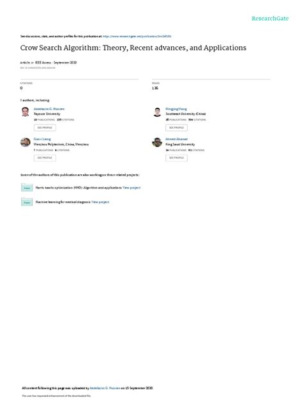This screenshot has width=304, height=405.
Task: Click the Harris hawks optimization project folder icon
Action: [27, 188]
